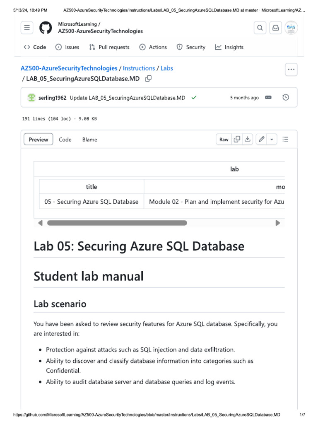Open the Raw file view
This screenshot has height=424, width=318.
[224, 140]
